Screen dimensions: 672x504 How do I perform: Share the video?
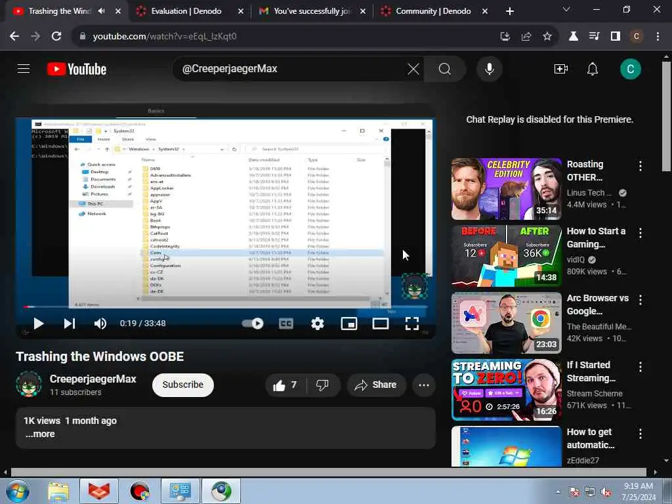pyautogui.click(x=376, y=385)
